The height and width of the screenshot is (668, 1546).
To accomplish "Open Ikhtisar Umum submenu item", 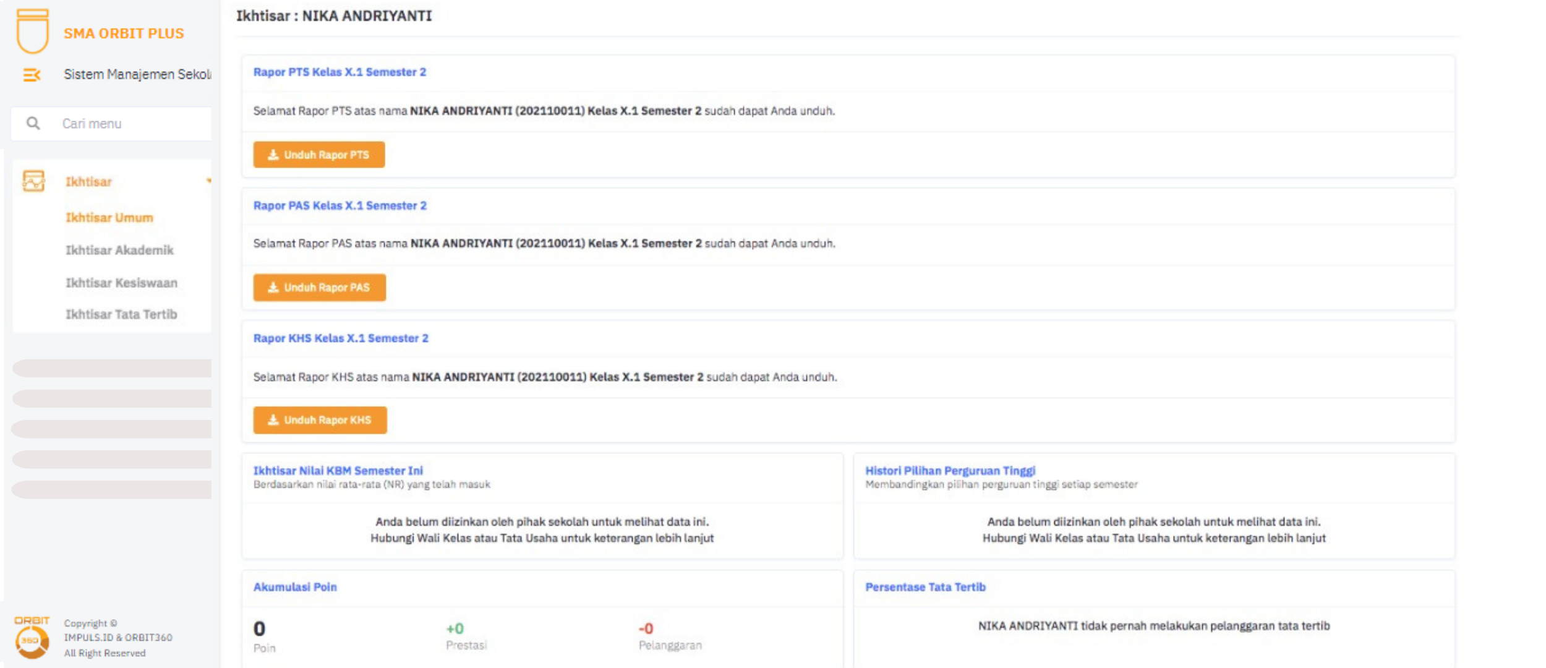I will pyautogui.click(x=109, y=218).
